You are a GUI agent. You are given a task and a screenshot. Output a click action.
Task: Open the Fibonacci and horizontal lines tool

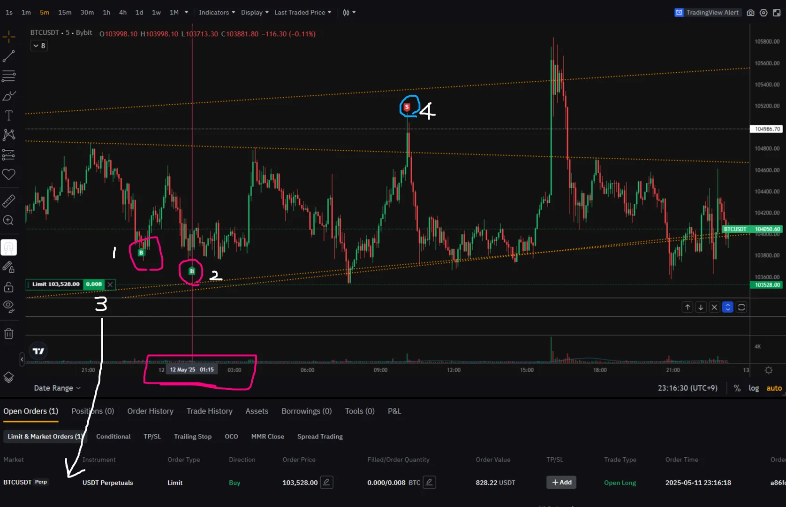(x=9, y=76)
